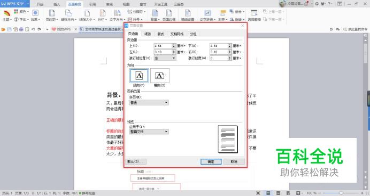Open the 组合 group dropdown

pos(237,12)
